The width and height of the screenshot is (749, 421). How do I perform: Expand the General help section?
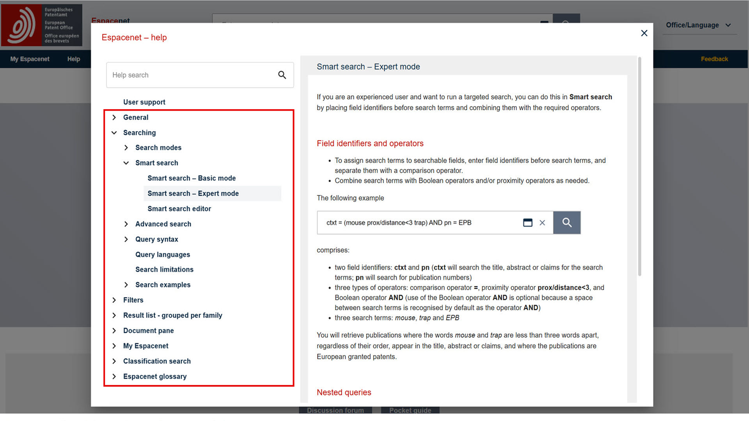click(x=114, y=117)
